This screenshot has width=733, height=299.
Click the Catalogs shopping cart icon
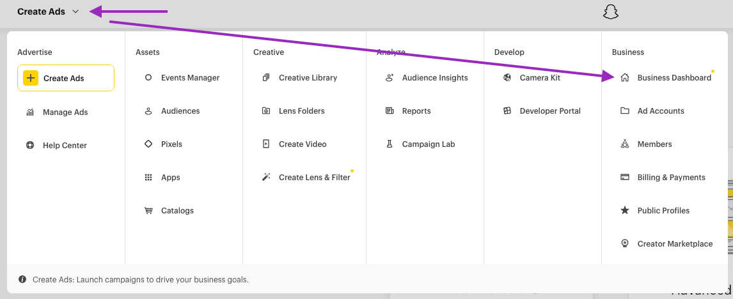(148, 210)
